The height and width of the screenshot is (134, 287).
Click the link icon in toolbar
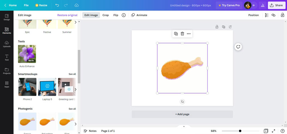click(x=273, y=15)
